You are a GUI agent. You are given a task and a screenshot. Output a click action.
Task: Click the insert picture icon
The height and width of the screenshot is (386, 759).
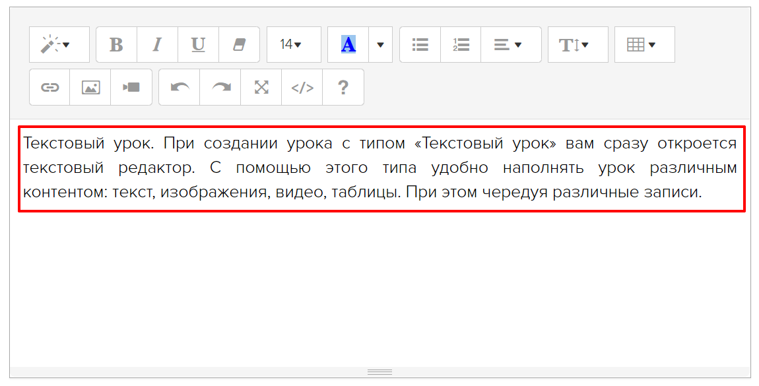90,87
